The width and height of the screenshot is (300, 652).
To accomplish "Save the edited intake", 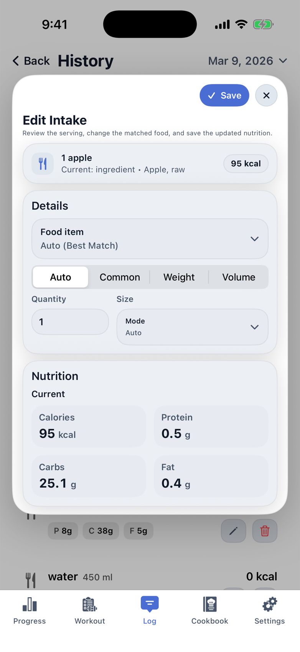I will [x=224, y=95].
